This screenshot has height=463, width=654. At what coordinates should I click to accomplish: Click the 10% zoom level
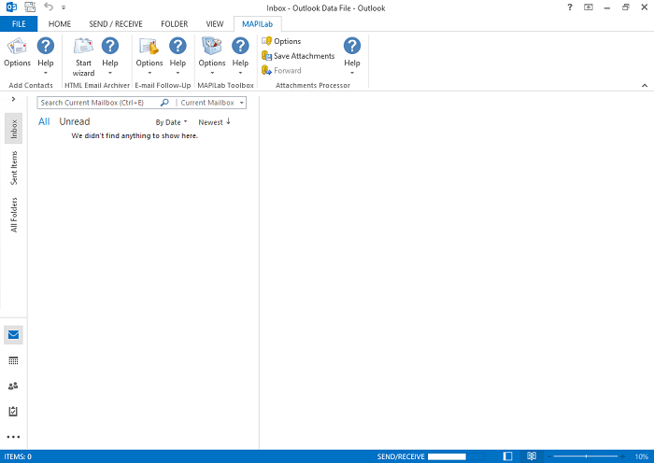tap(642, 456)
